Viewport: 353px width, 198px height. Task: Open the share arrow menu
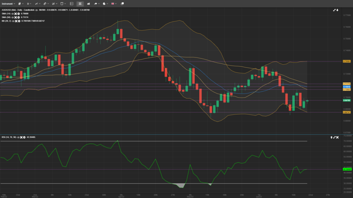(95, 3)
